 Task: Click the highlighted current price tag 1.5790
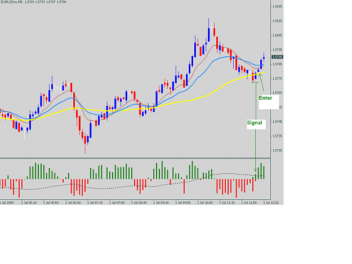coord(278,57)
